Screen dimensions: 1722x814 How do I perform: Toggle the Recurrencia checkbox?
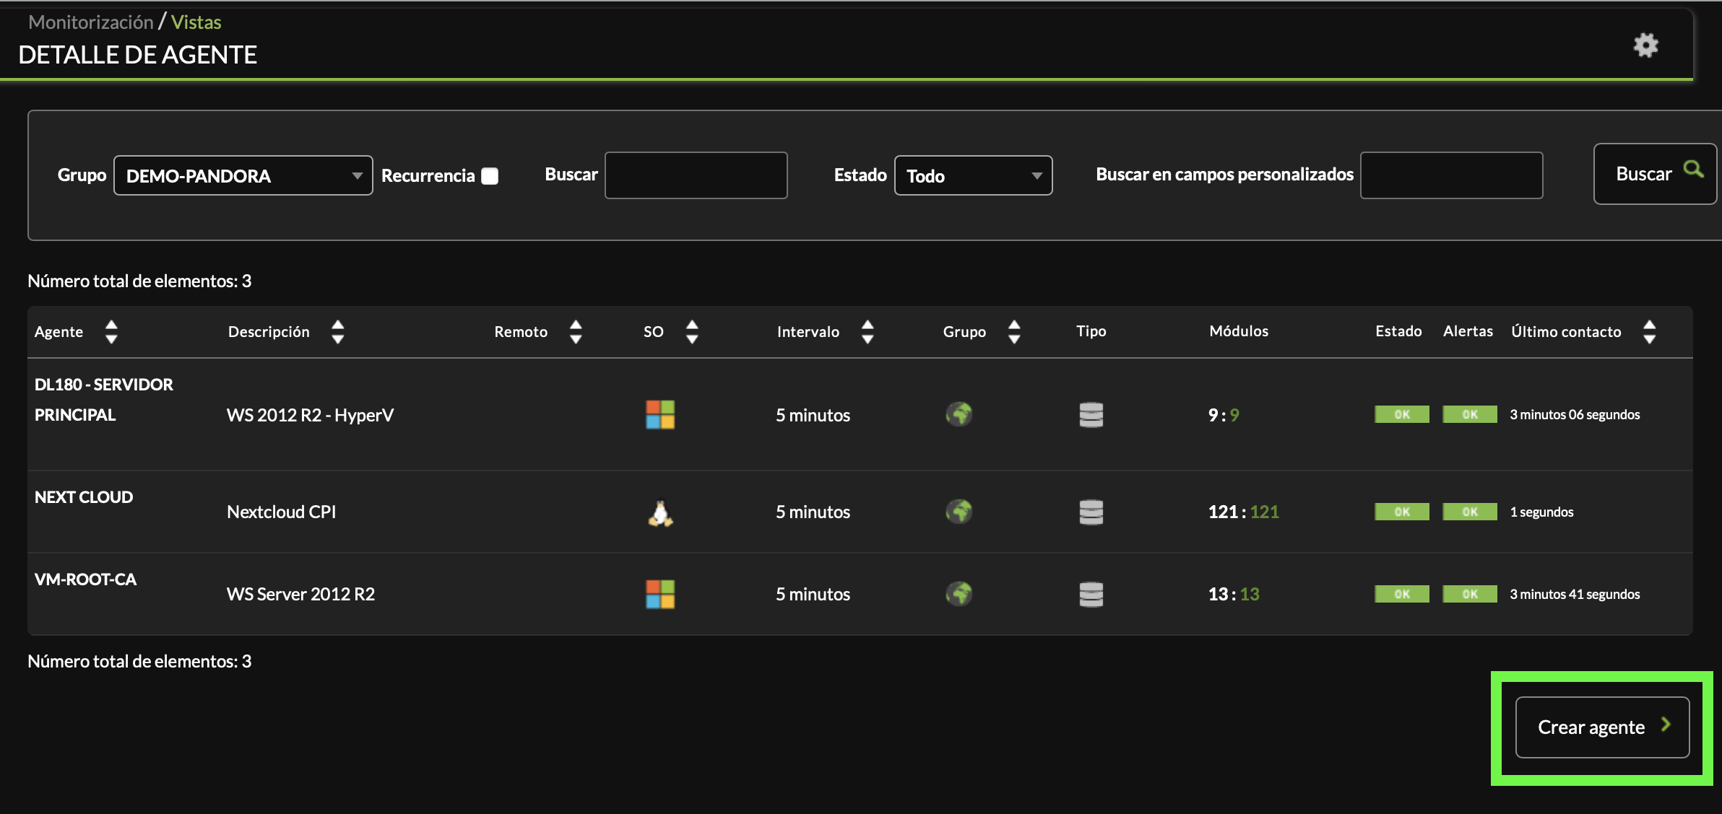click(x=490, y=176)
